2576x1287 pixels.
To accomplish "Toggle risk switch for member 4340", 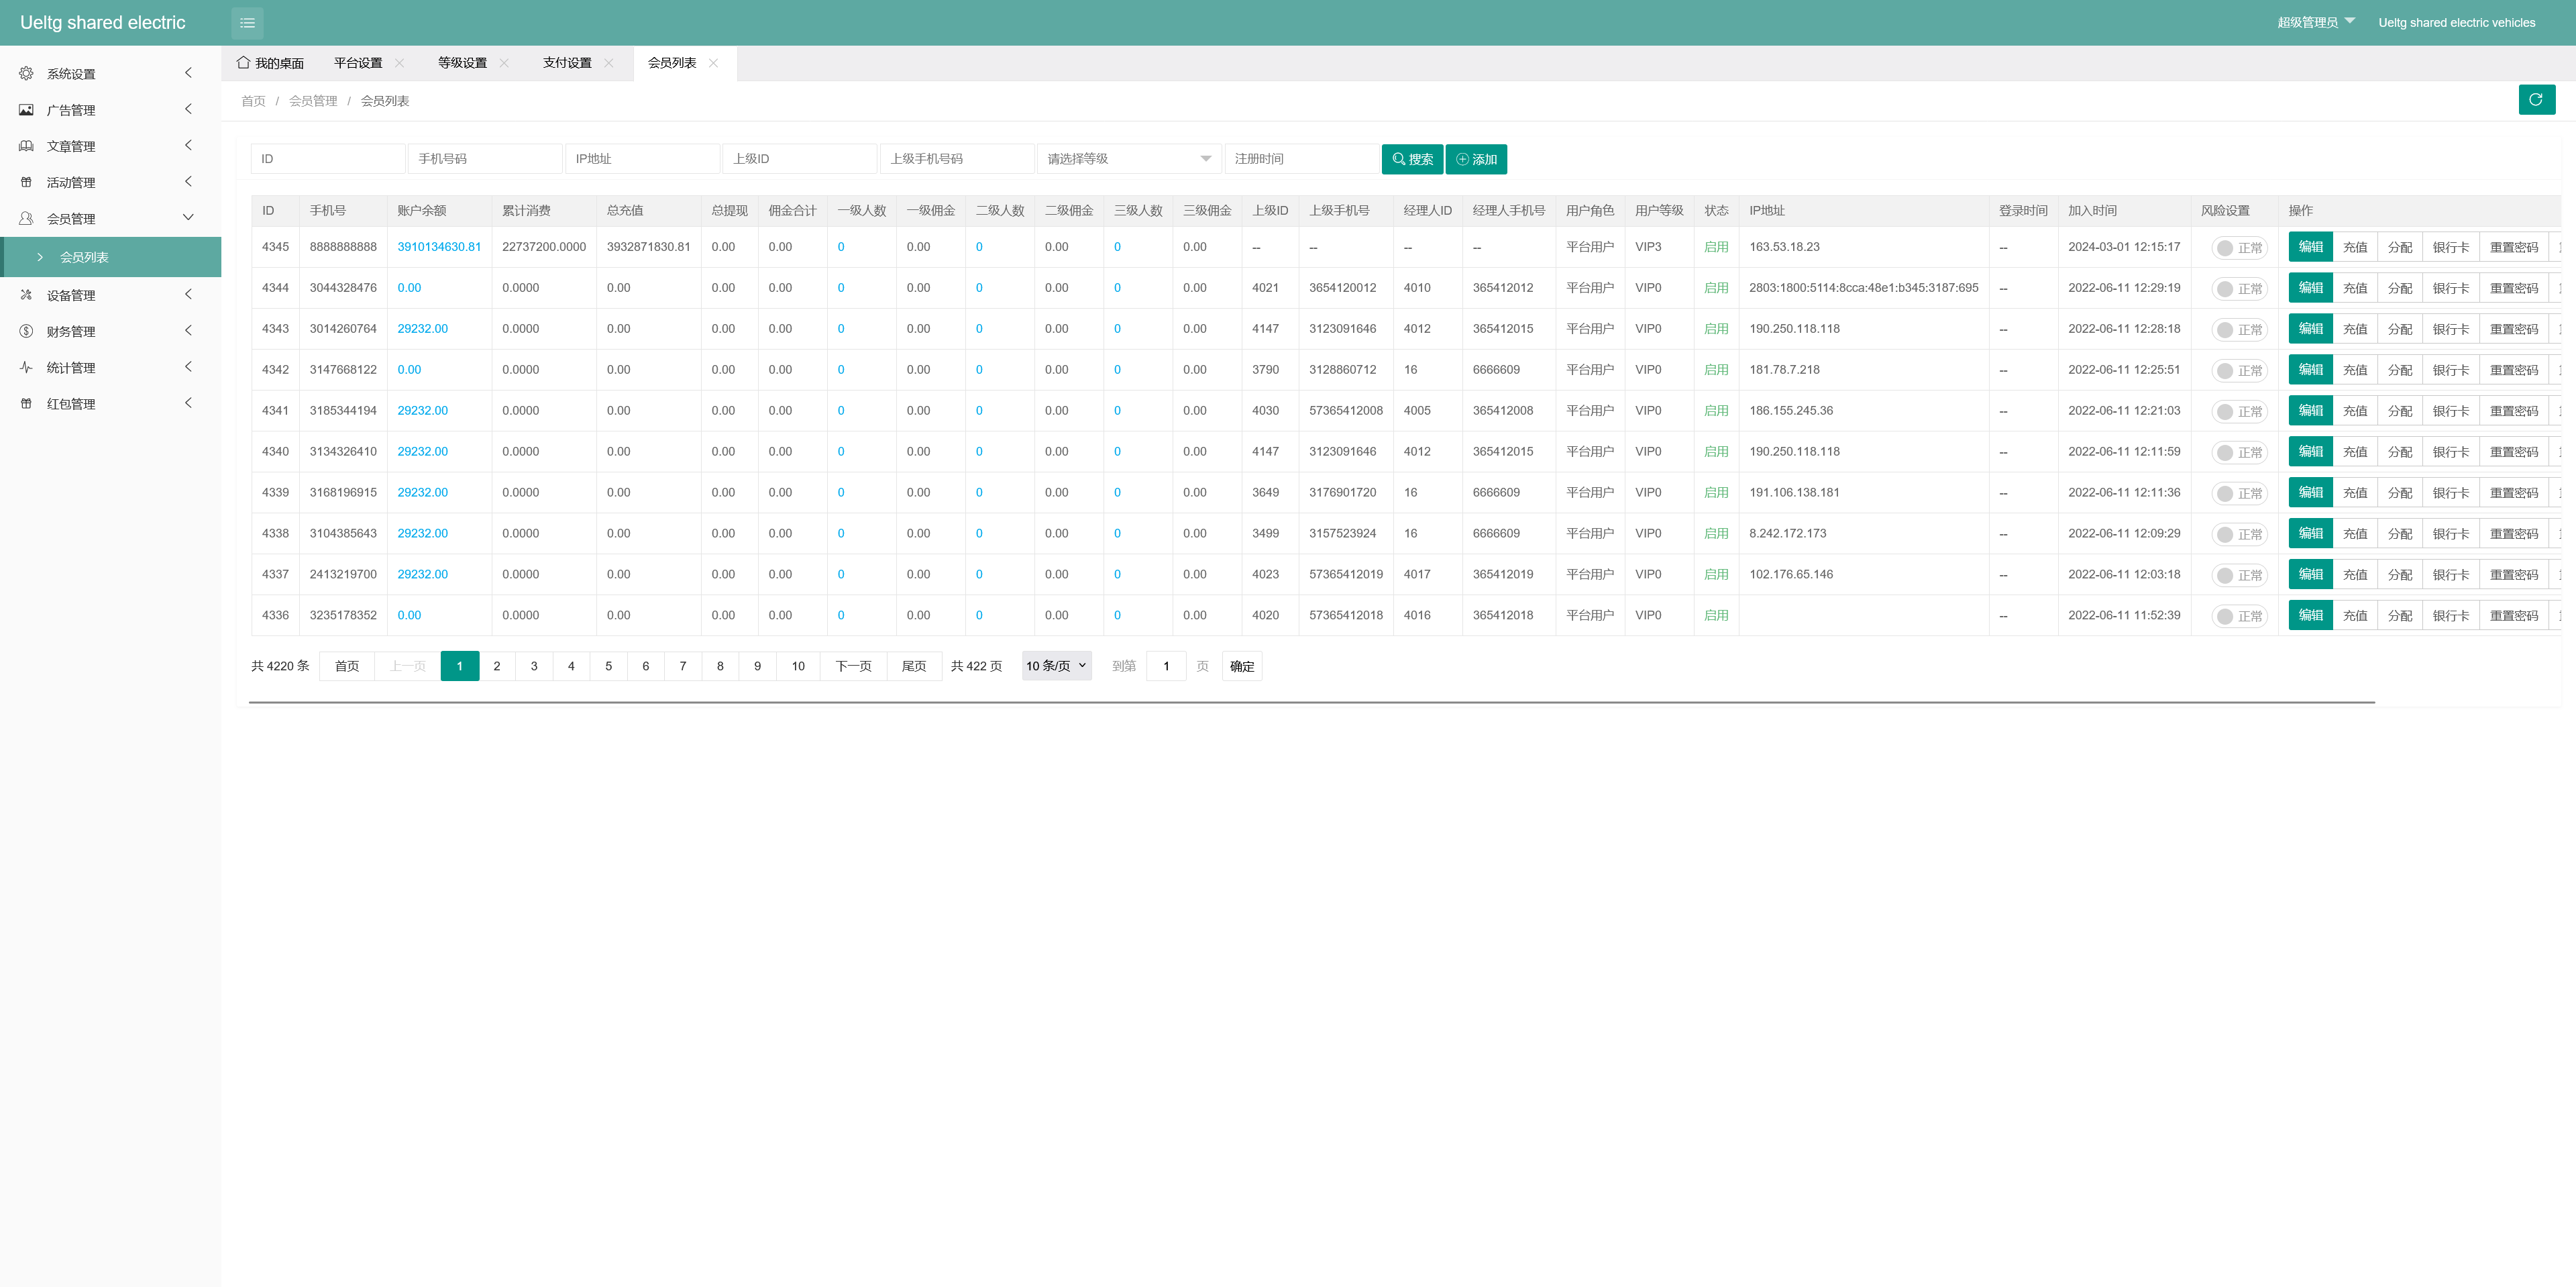I will click(x=2238, y=452).
